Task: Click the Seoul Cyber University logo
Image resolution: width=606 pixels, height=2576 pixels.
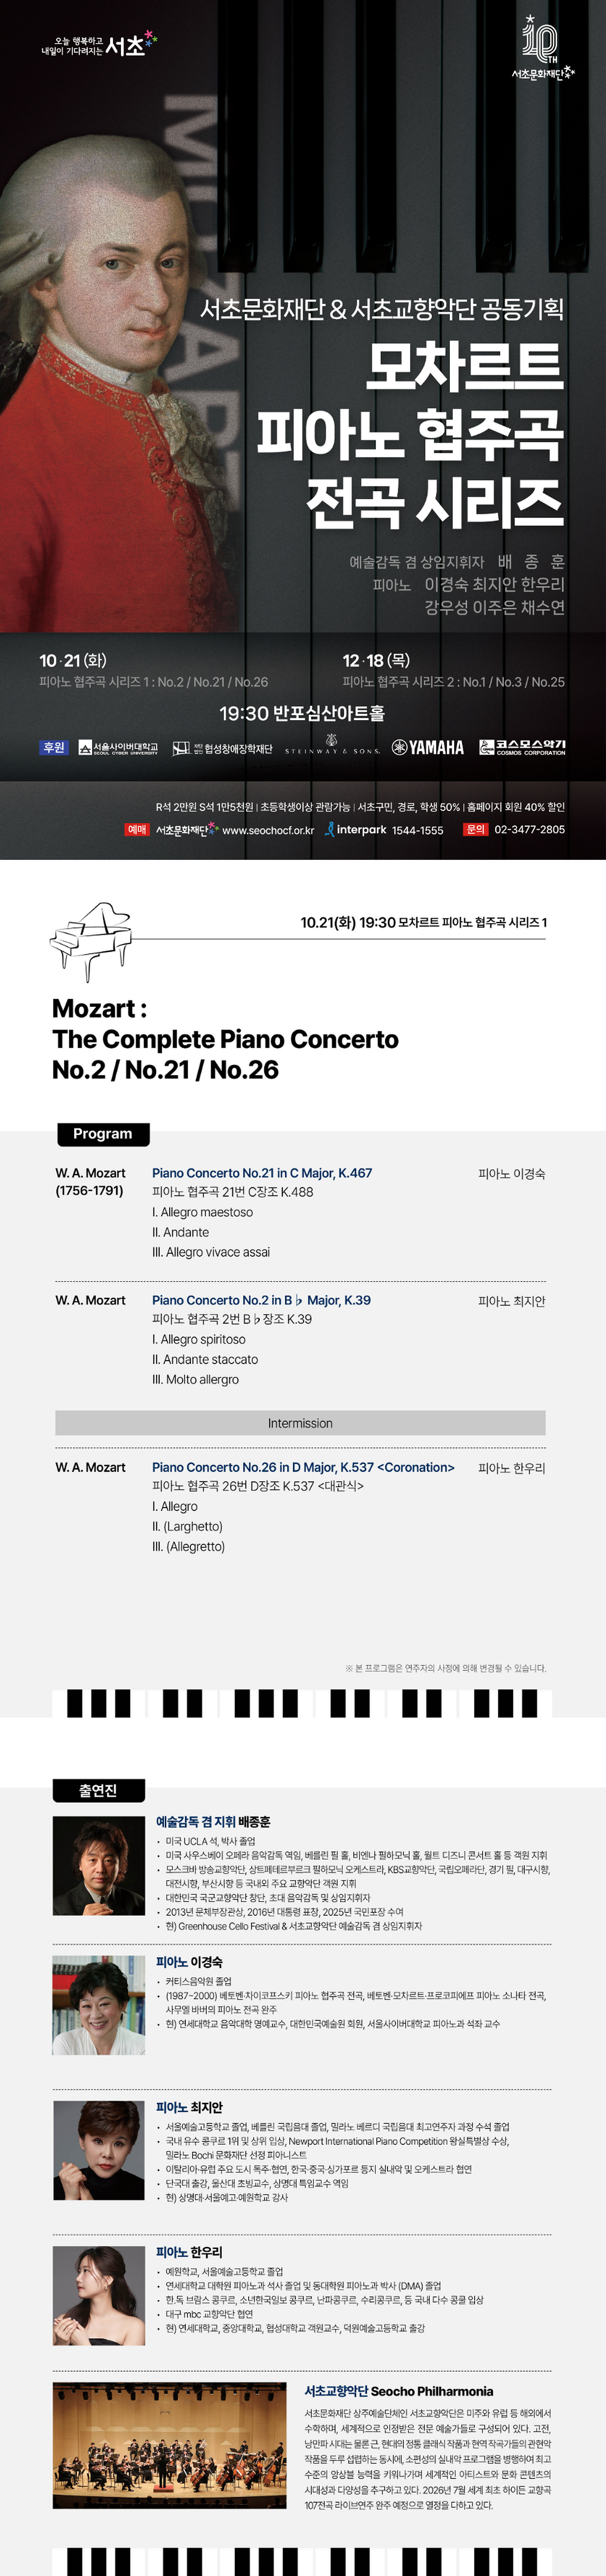Action: pyautogui.click(x=118, y=748)
